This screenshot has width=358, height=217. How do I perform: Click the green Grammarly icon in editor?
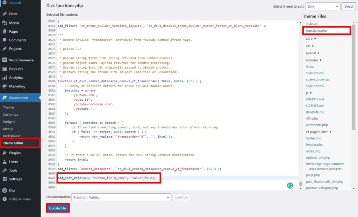[x=290, y=186]
